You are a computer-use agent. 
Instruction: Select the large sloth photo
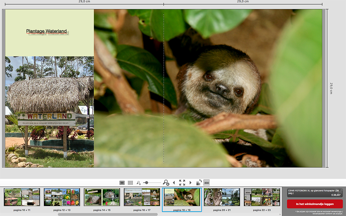point(208,88)
